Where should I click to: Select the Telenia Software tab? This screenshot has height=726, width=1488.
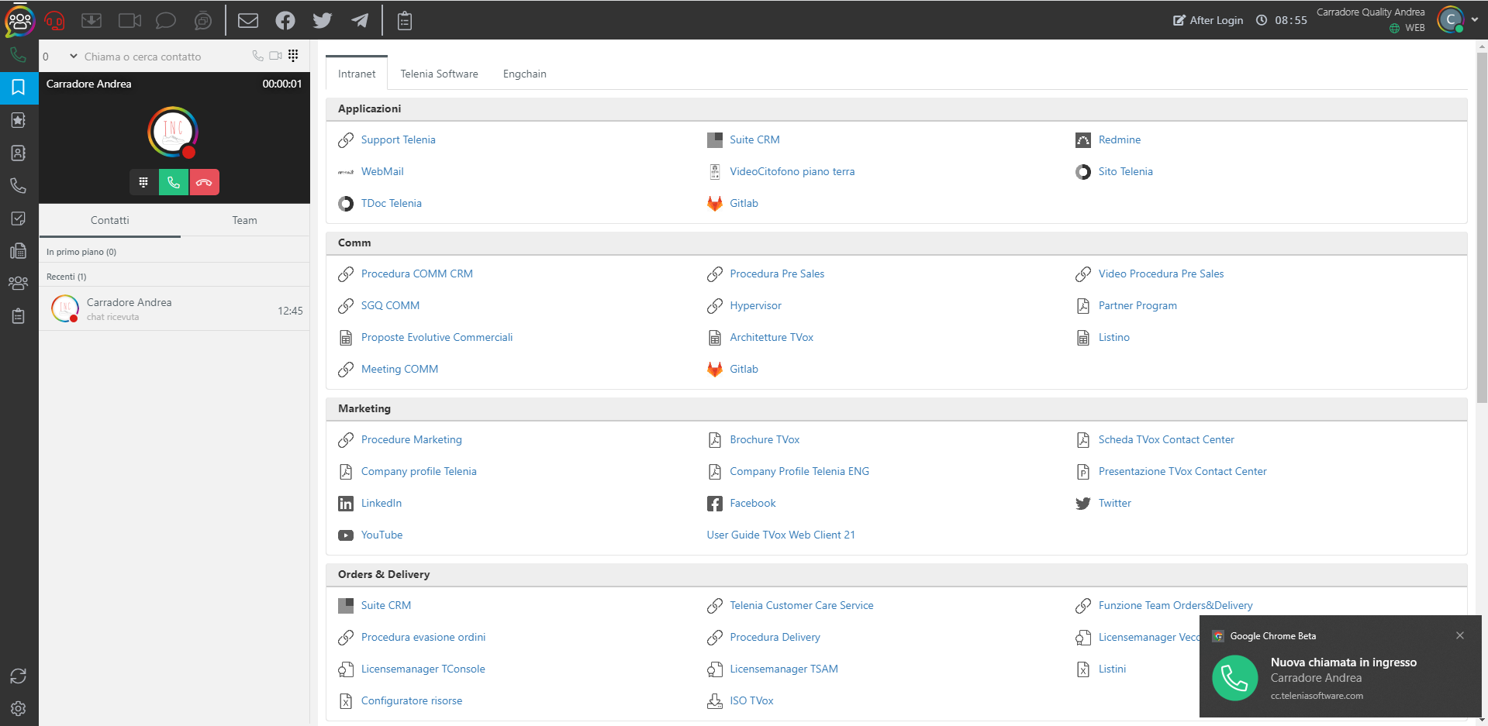439,74
